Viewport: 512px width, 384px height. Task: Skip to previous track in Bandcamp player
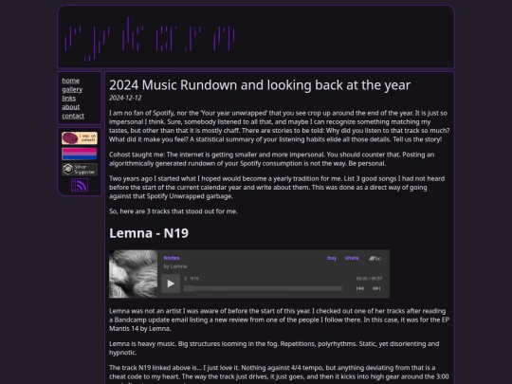point(360,288)
